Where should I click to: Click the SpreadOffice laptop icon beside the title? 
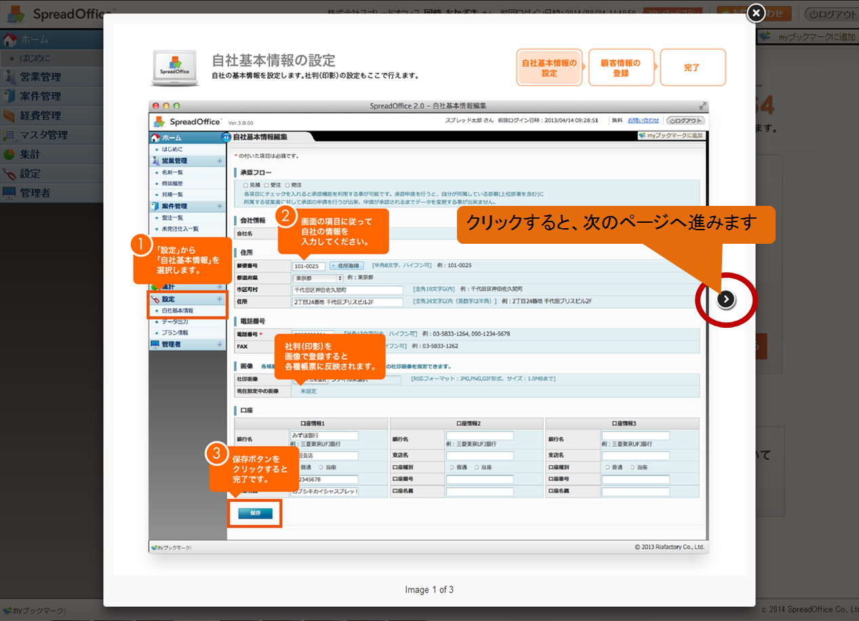pos(175,68)
